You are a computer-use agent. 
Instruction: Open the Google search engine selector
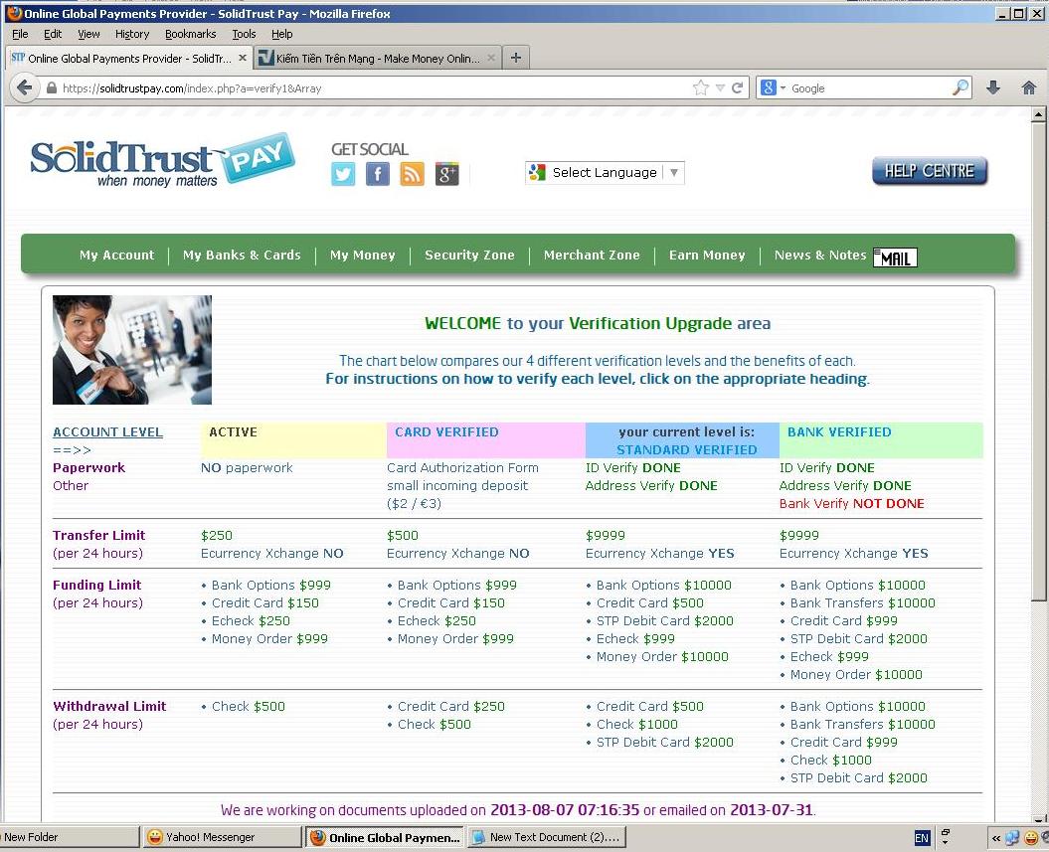[x=774, y=87]
